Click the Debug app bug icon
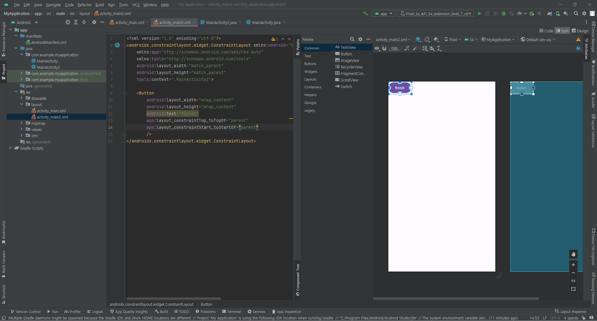Image resolution: width=597 pixels, height=321 pixels. click(x=504, y=14)
